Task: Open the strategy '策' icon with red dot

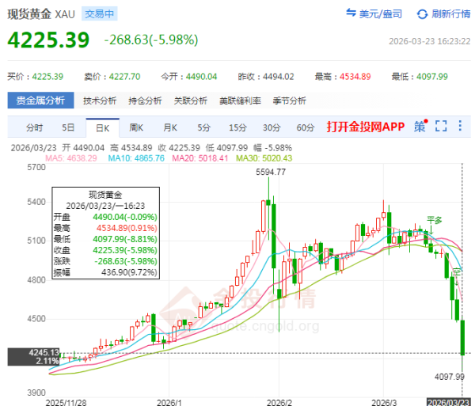Action: 420,127
